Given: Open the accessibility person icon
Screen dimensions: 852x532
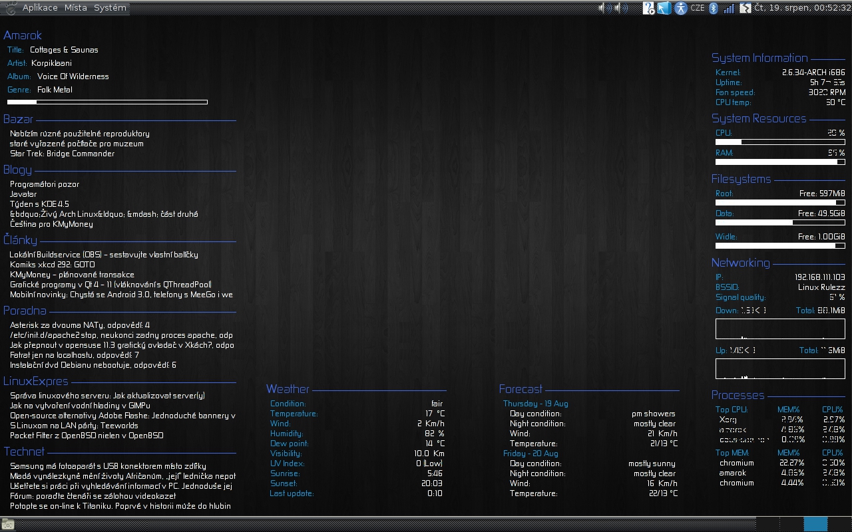Looking at the screenshot, I should (x=680, y=8).
